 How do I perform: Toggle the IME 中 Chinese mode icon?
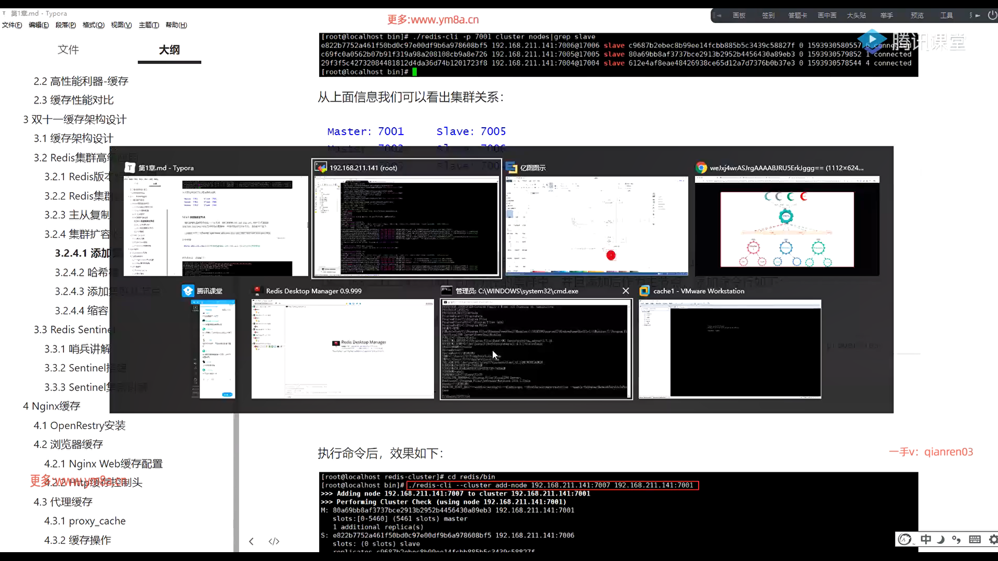926,539
